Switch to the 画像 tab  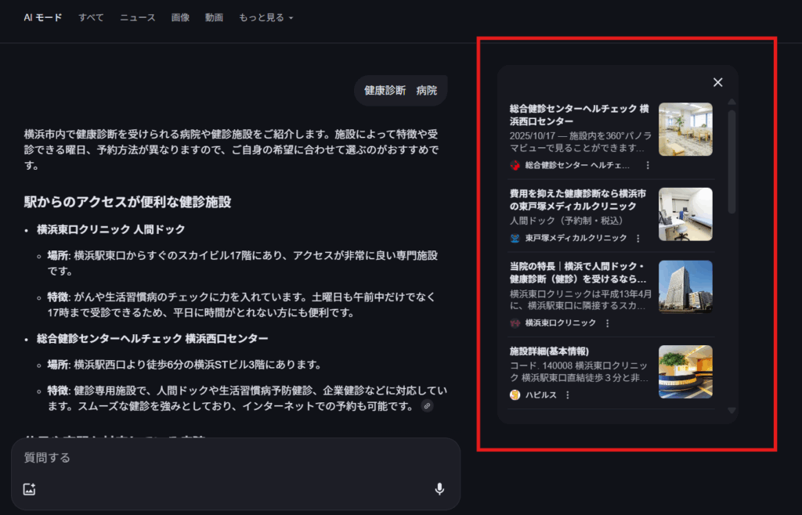click(180, 17)
